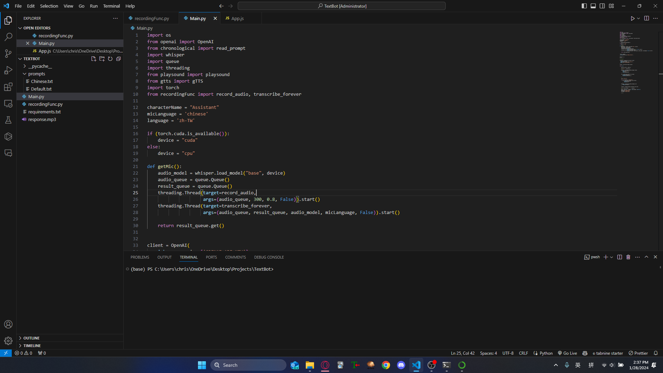
Task: Toggle the bottom panel visibility
Action: (593, 6)
